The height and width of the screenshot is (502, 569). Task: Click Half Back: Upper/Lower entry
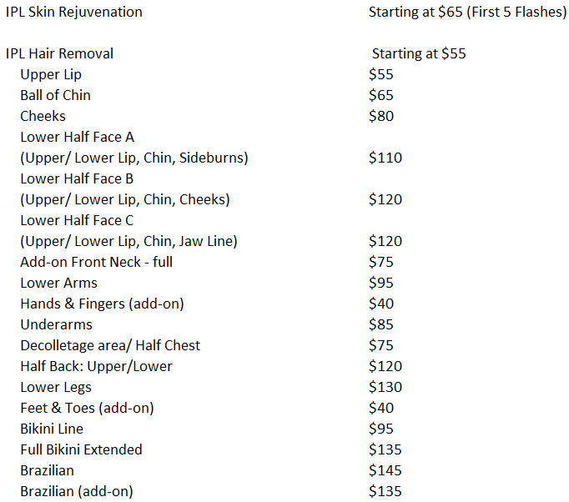tap(96, 366)
